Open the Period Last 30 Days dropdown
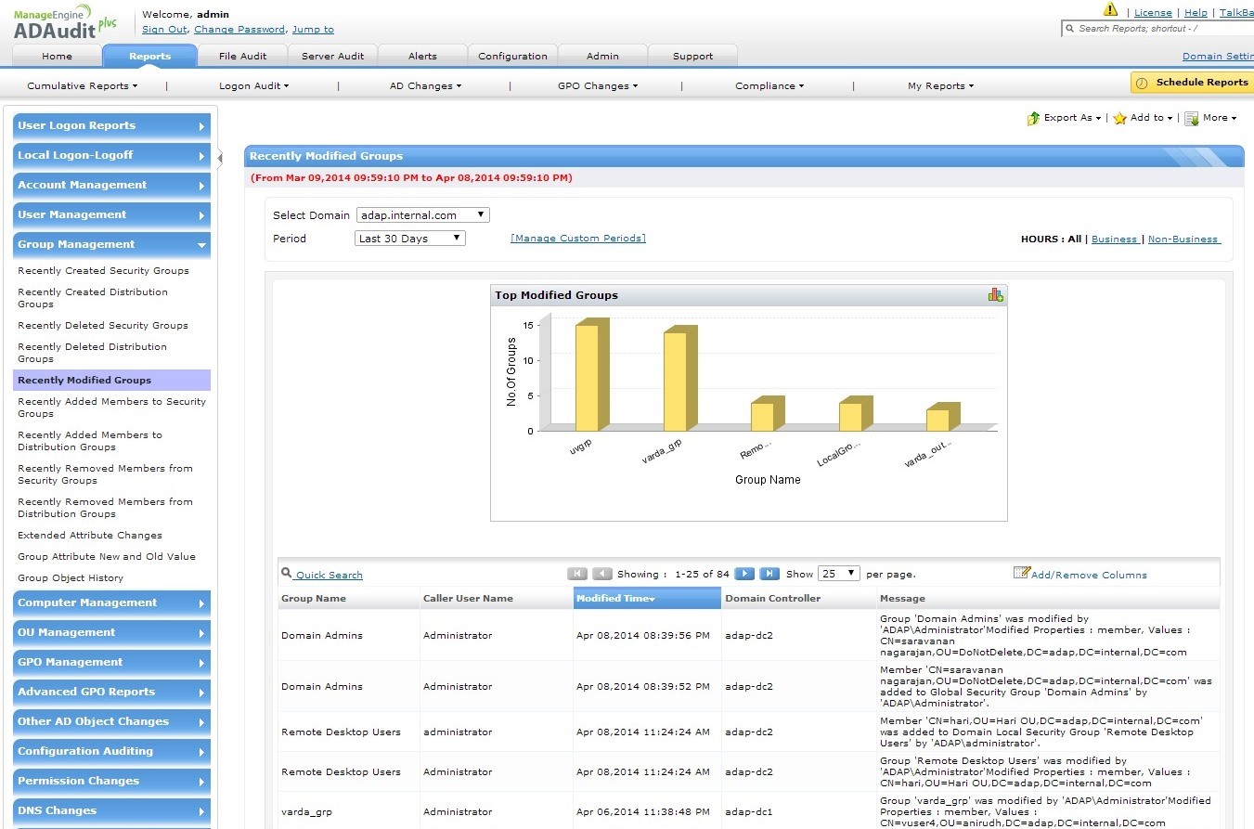This screenshot has height=829, width=1254. pyautogui.click(x=410, y=239)
